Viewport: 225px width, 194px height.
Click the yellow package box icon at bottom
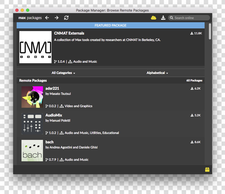207,170
